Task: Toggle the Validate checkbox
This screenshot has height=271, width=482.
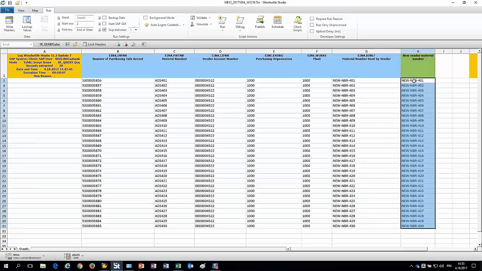Action: click(x=192, y=18)
